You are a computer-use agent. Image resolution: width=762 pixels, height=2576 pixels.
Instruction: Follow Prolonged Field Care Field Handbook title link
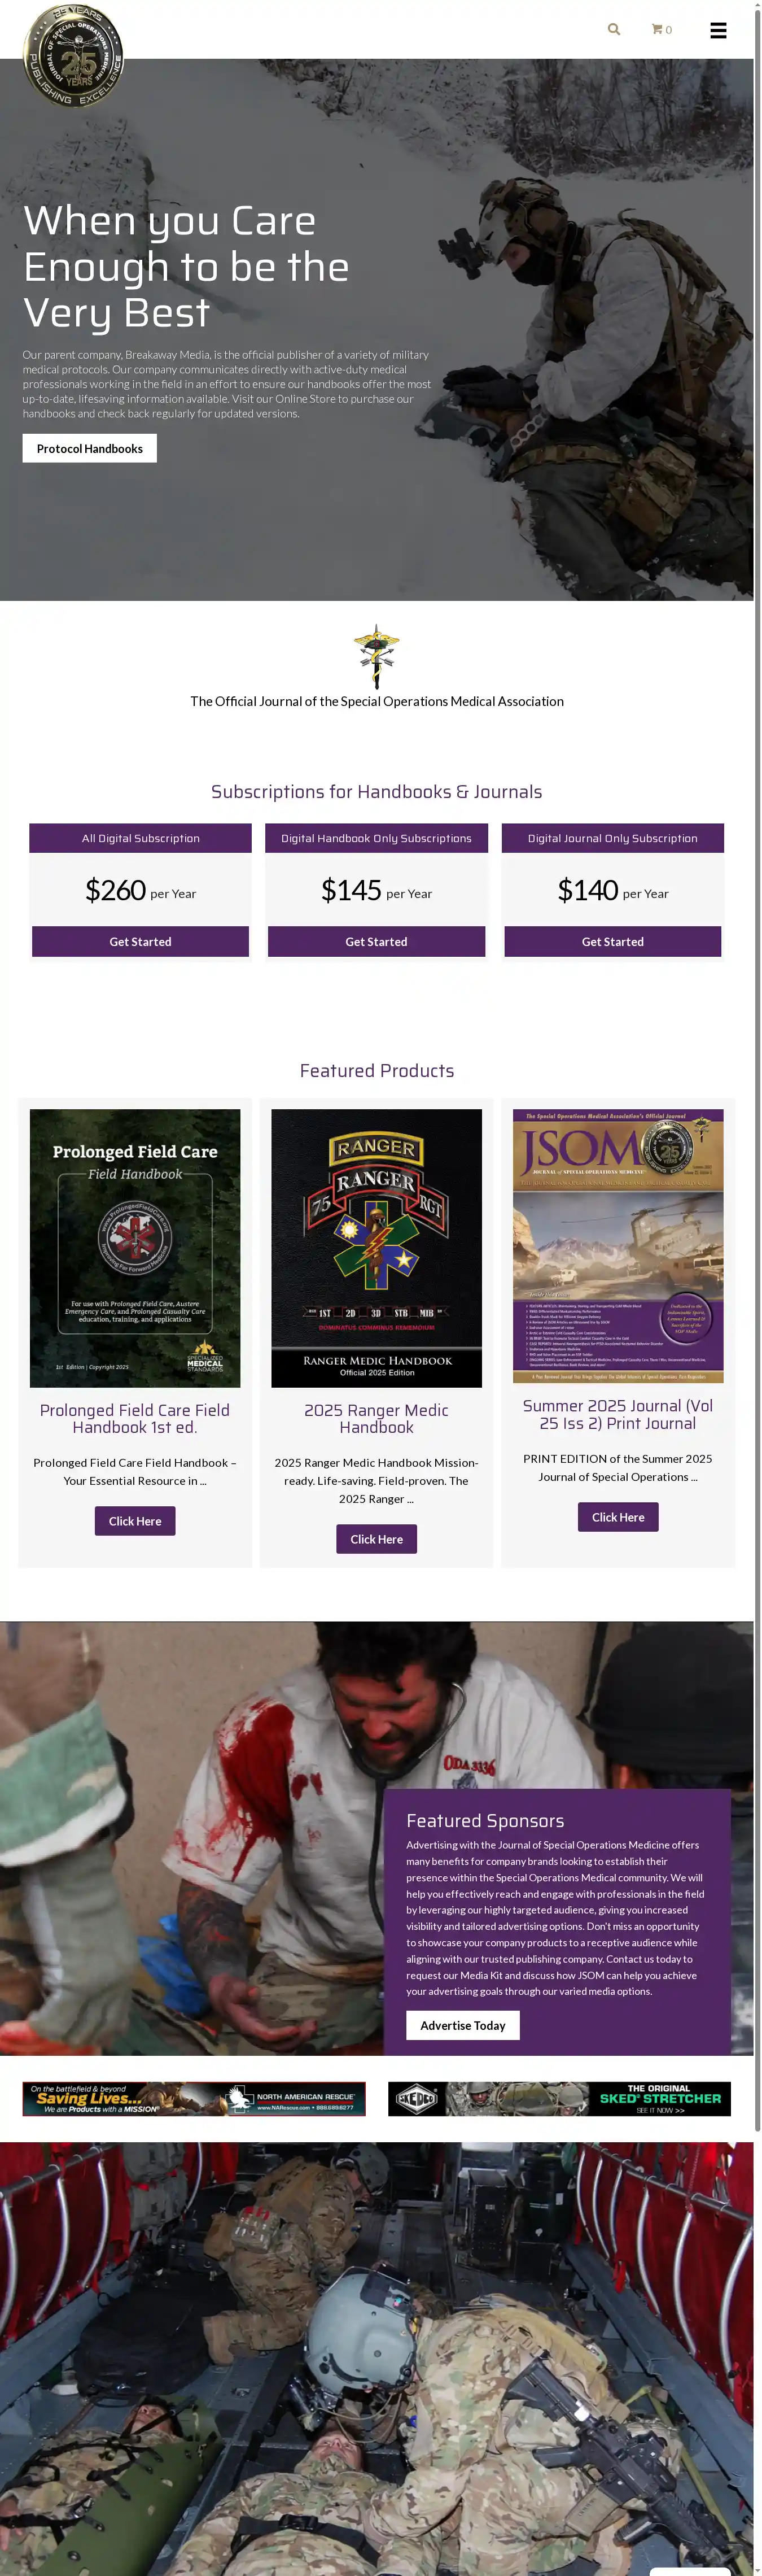[135, 1418]
